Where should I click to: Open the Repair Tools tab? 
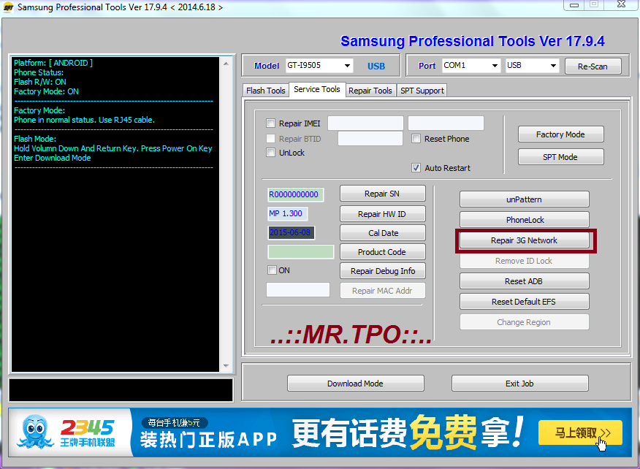370,90
